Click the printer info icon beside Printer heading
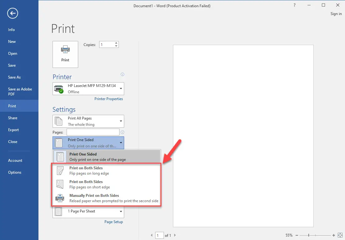Image resolution: width=345 pixels, height=240 pixels. [x=123, y=74]
